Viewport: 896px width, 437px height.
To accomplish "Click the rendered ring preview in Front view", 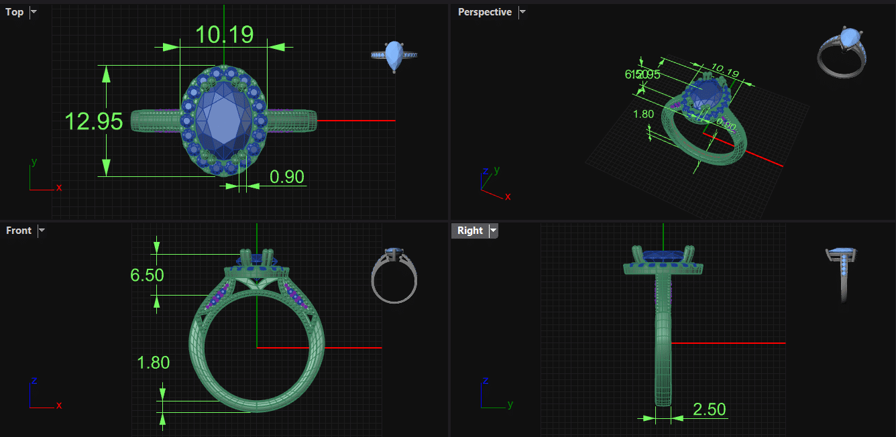I will (x=394, y=275).
